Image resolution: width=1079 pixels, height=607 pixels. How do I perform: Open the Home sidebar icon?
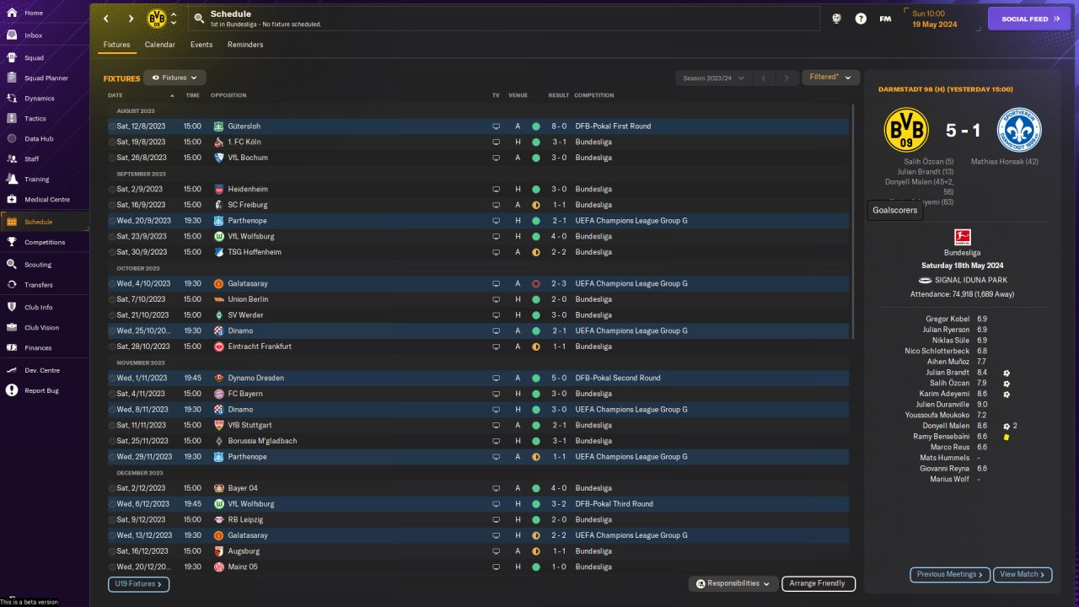[12, 13]
